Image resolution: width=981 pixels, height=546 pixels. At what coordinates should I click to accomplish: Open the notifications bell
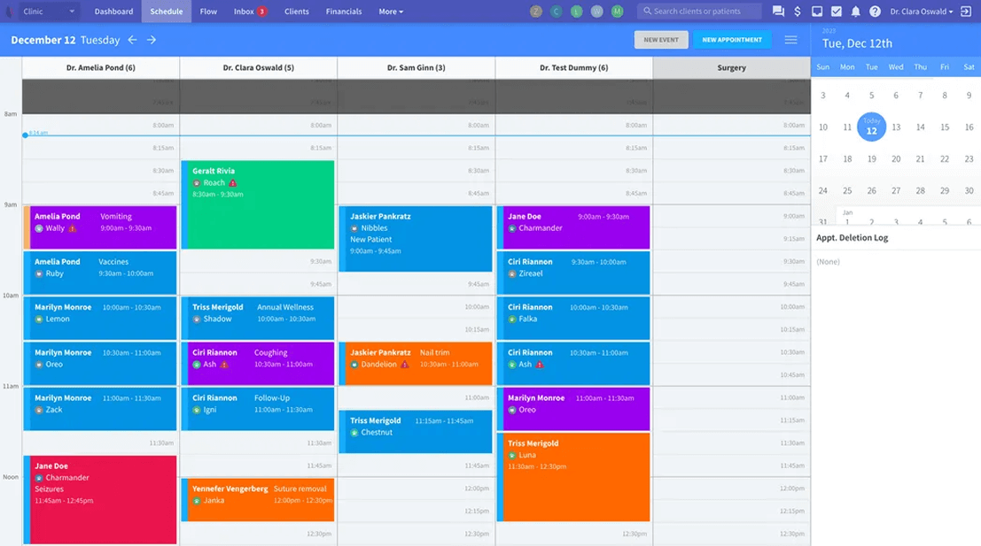point(856,12)
